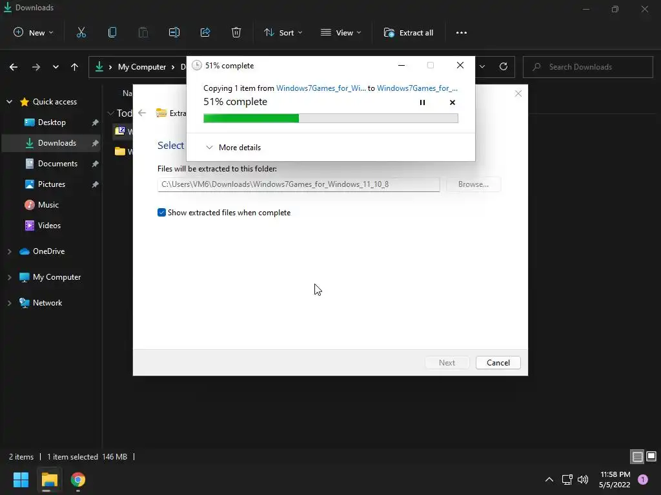Open recent locations chevron dropdown

tap(56, 67)
